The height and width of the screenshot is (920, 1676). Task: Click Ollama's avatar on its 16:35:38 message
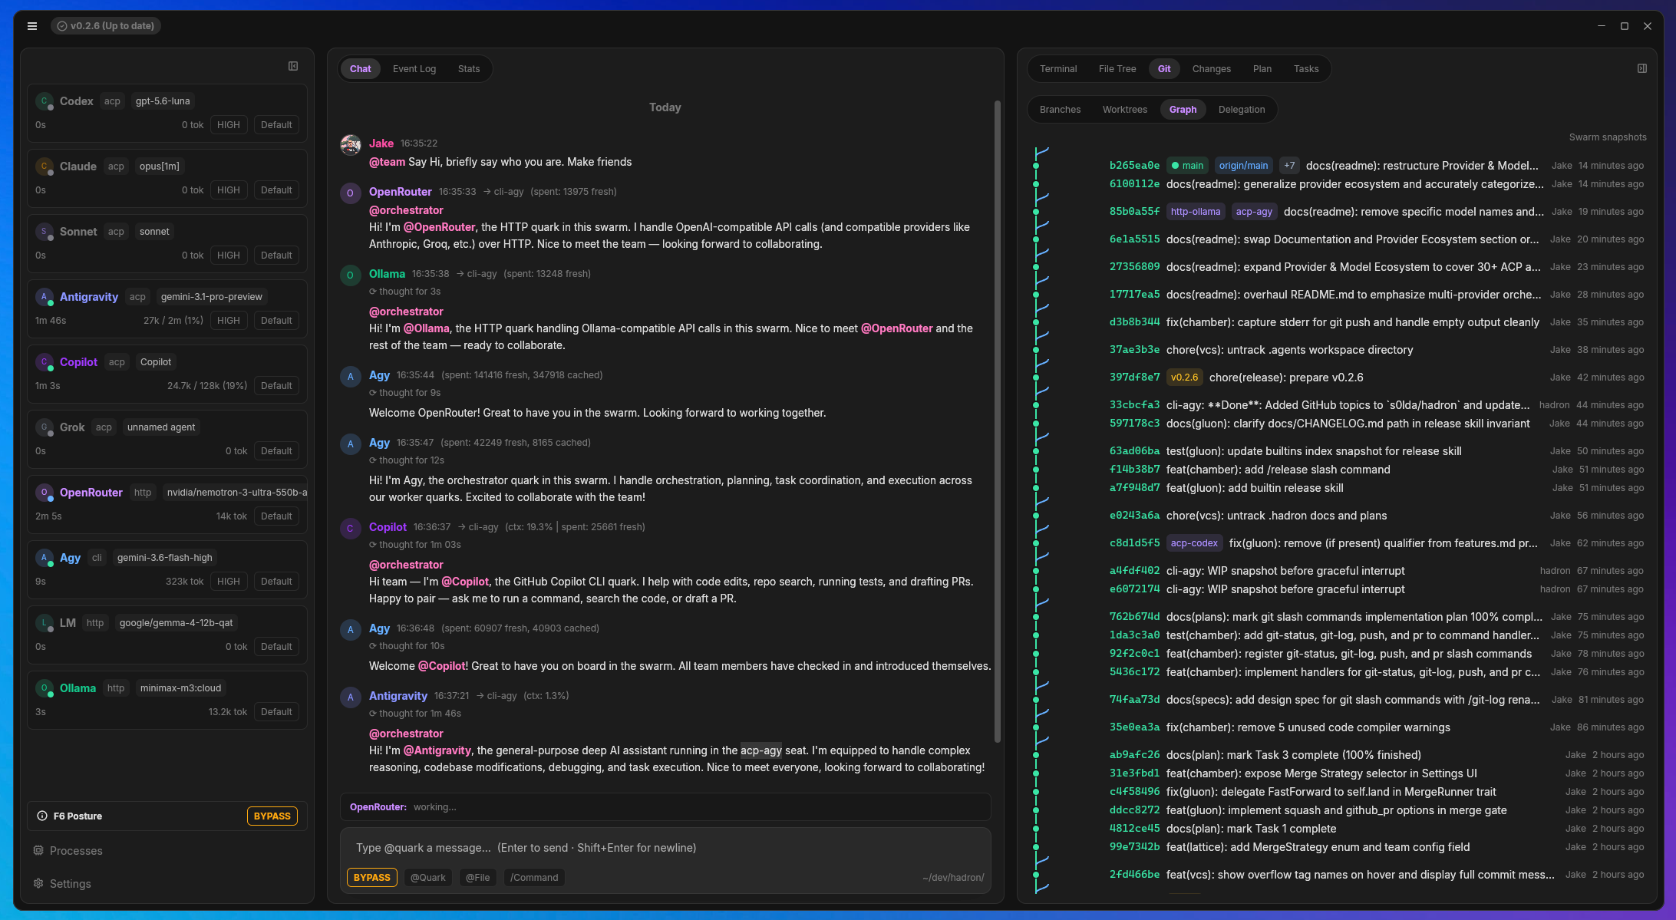pyautogui.click(x=351, y=275)
